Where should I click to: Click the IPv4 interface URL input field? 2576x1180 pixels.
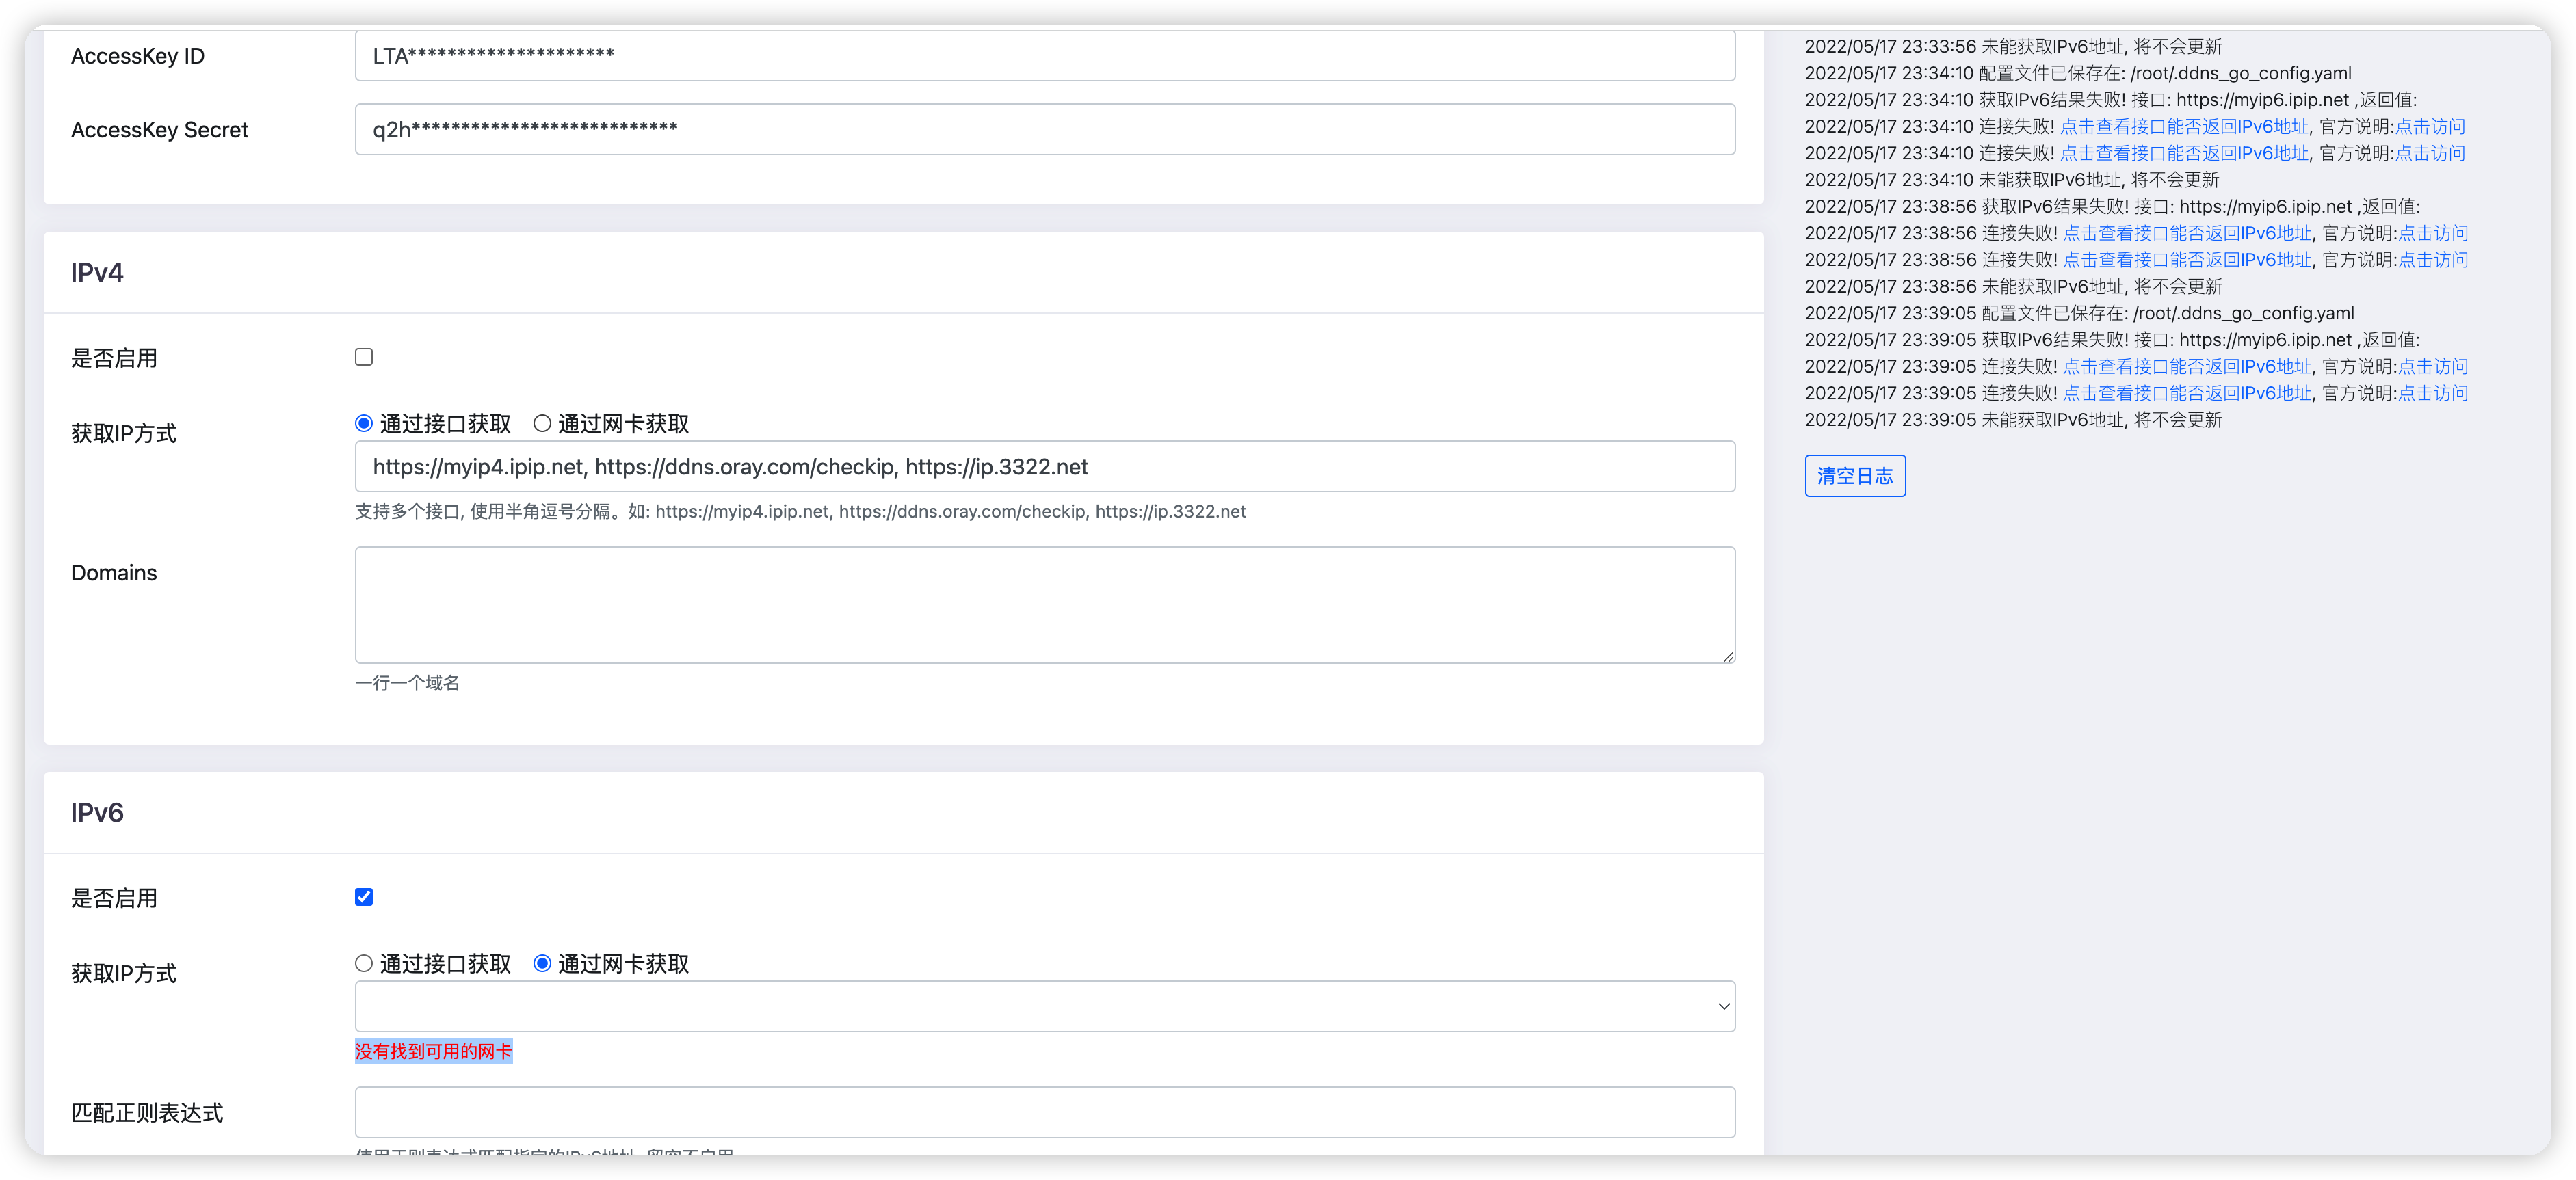point(1044,467)
